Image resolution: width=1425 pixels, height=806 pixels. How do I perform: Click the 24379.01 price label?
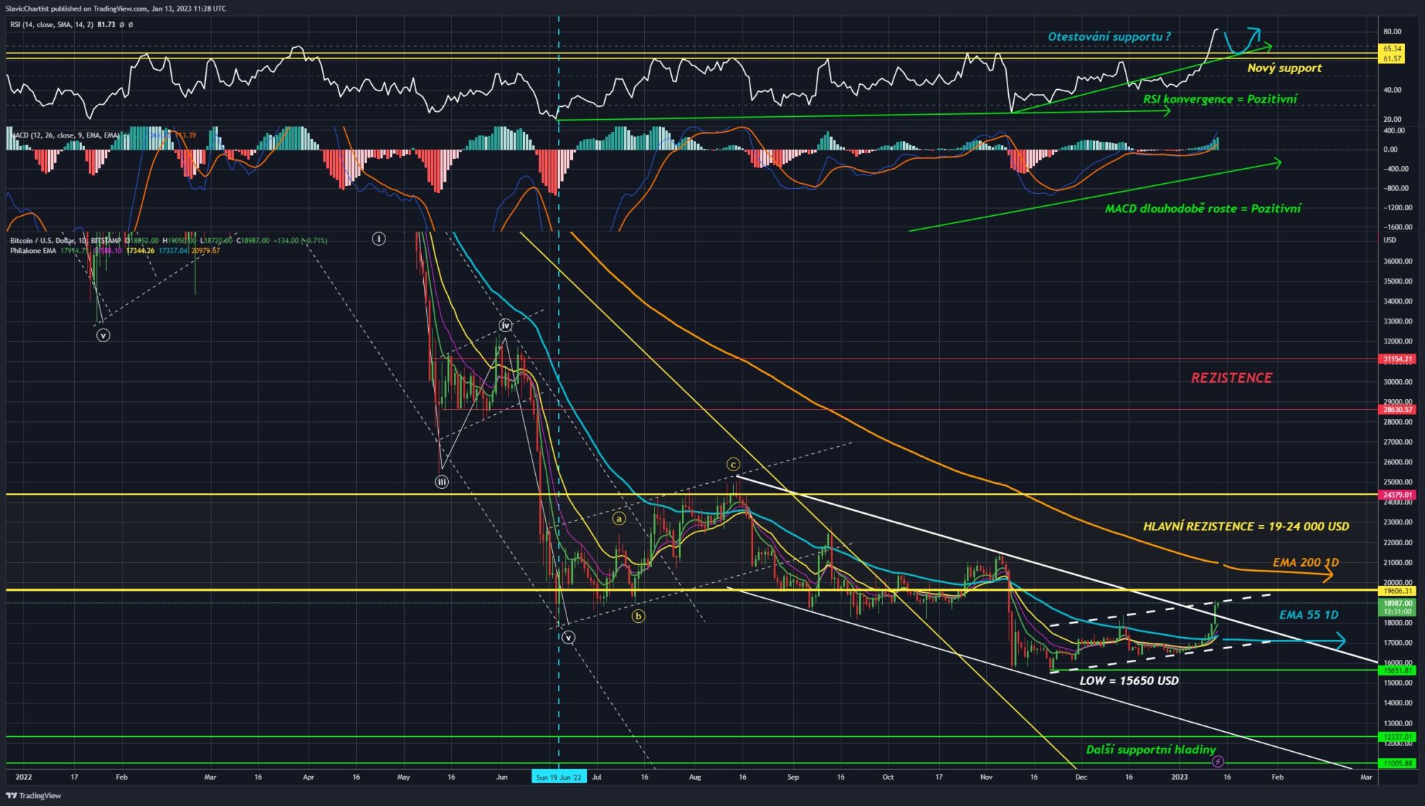[x=1397, y=495]
